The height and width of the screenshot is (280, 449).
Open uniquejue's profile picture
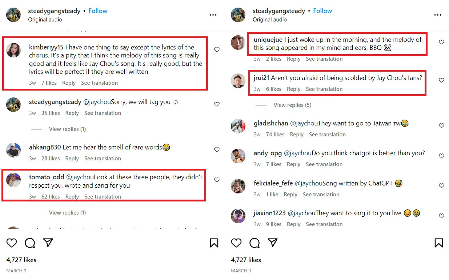coord(238,43)
